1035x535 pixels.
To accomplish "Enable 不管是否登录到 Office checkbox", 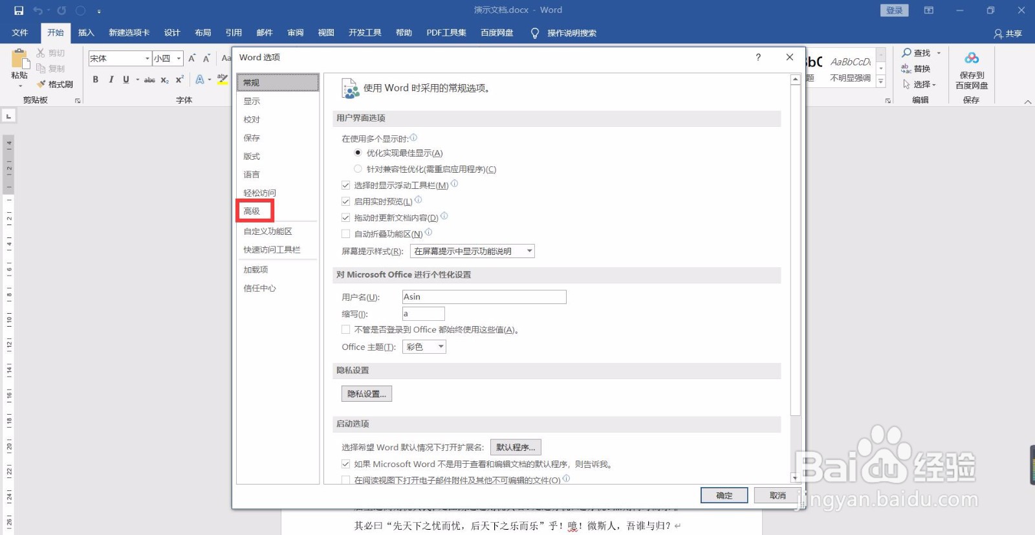I will coord(346,329).
